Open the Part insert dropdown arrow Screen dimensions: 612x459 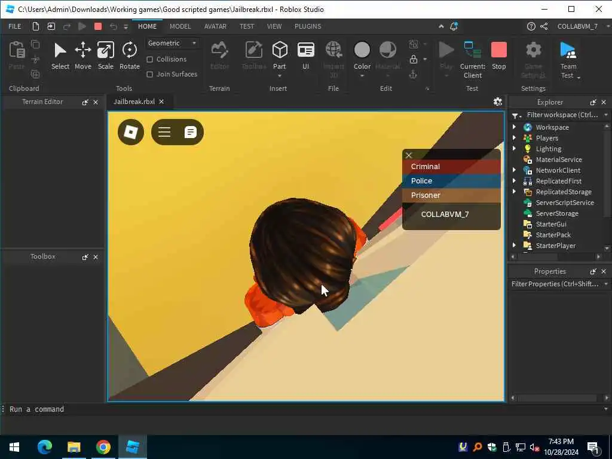point(280,76)
